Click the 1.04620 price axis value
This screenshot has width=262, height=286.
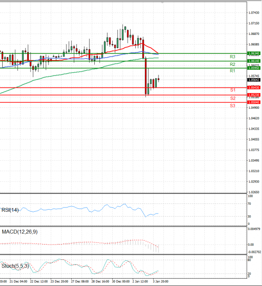(x=254, y=118)
